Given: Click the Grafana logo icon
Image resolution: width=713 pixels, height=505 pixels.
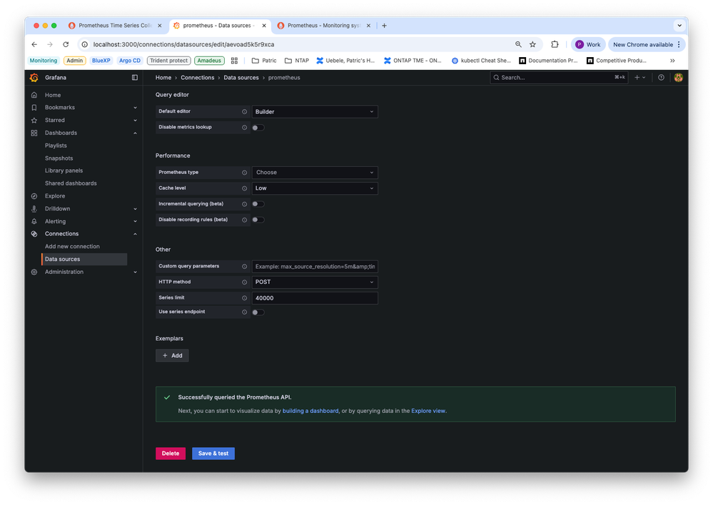Looking at the screenshot, I should [x=34, y=78].
